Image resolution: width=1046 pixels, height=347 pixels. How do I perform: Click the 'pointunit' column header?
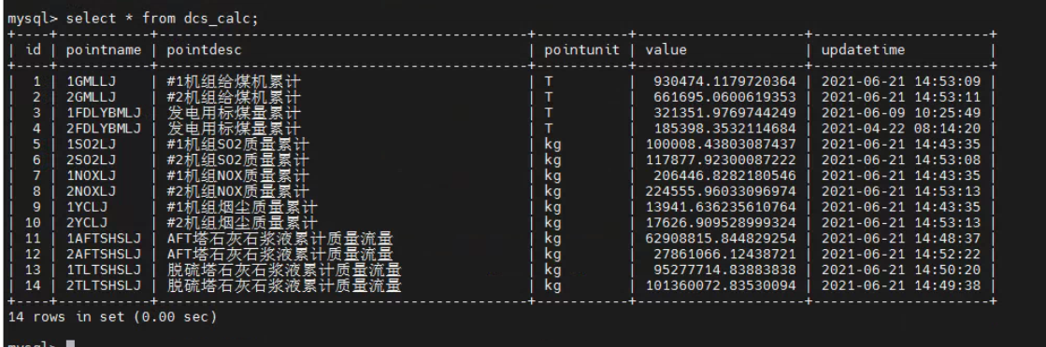point(581,50)
